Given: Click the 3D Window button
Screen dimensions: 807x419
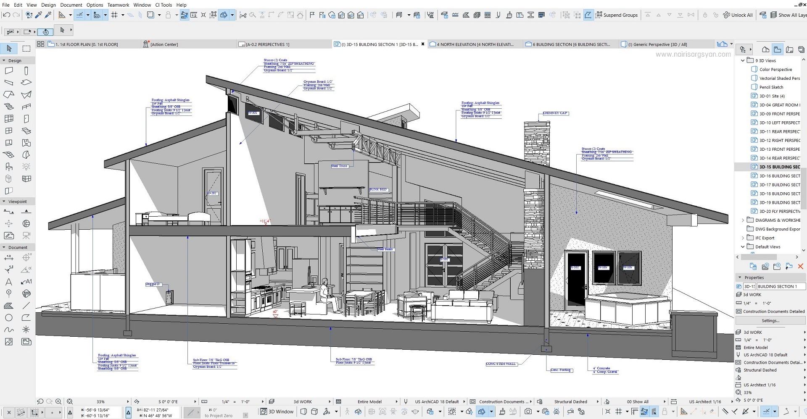Looking at the screenshot, I should (x=277, y=411).
